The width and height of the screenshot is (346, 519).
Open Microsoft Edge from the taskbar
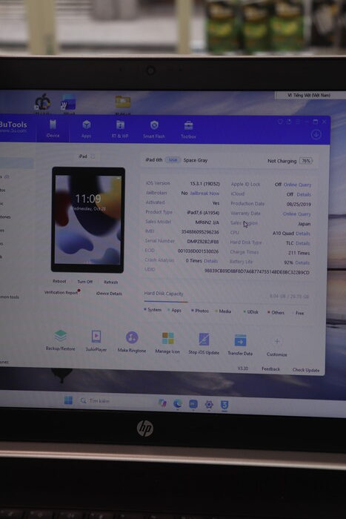178,403
